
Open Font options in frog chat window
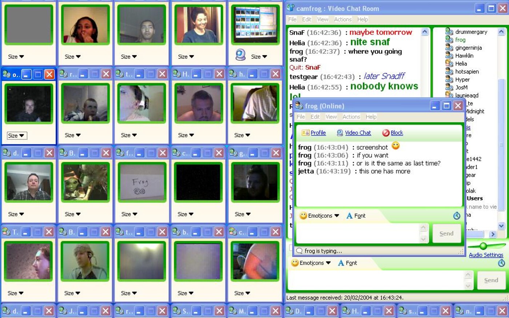(356, 216)
